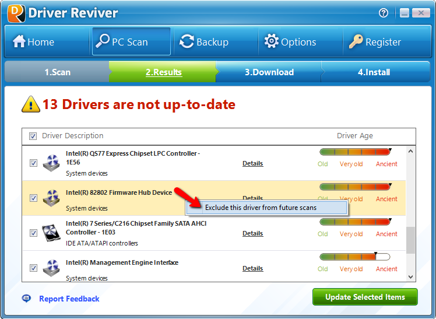Viewport: 436px width, 319px height.
Task: Open Details for the Management Engine Interface
Action: pos(252,268)
